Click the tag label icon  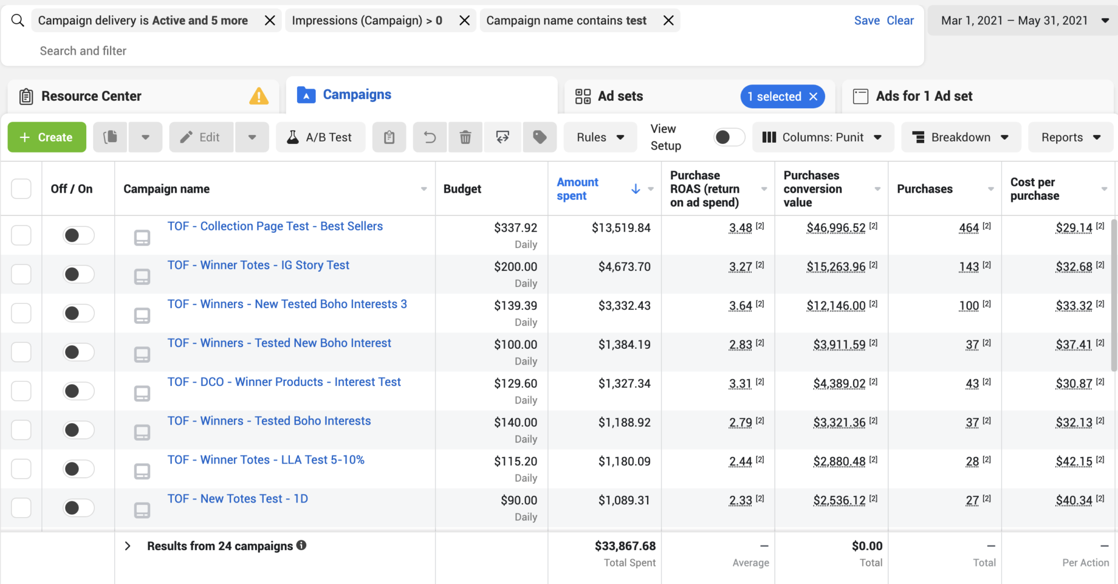coord(540,137)
